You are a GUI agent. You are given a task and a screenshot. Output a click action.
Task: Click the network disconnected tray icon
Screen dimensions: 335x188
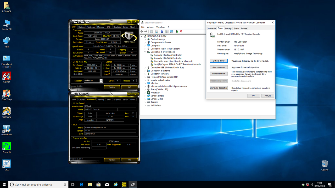[x=307, y=184]
